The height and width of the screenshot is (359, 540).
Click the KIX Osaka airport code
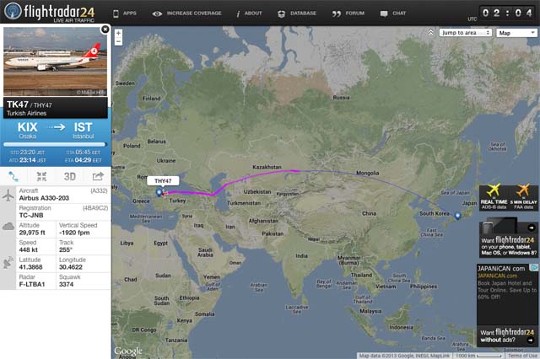pos(28,127)
